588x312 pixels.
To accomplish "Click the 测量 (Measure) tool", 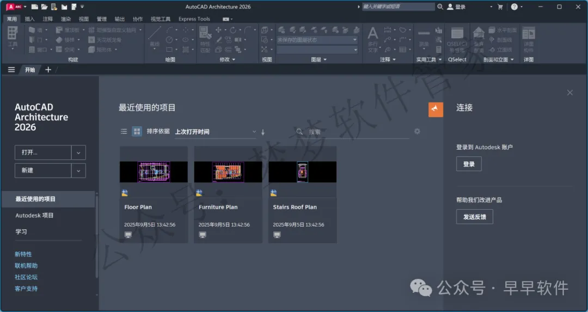I will point(424,39).
